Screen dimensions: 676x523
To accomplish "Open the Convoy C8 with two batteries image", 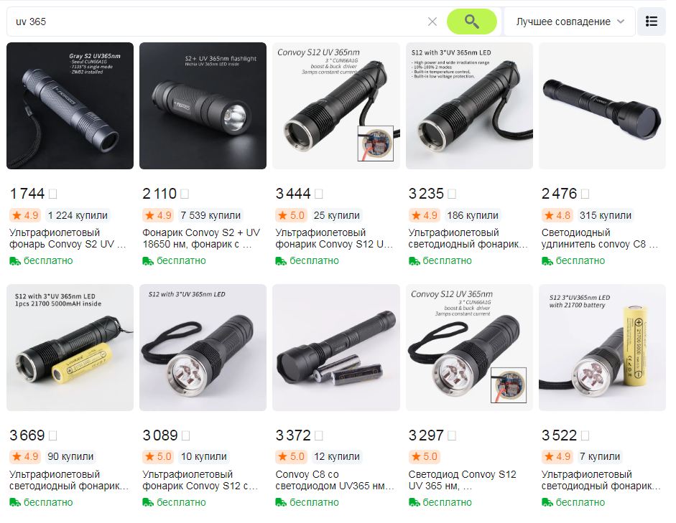I will tap(335, 347).
